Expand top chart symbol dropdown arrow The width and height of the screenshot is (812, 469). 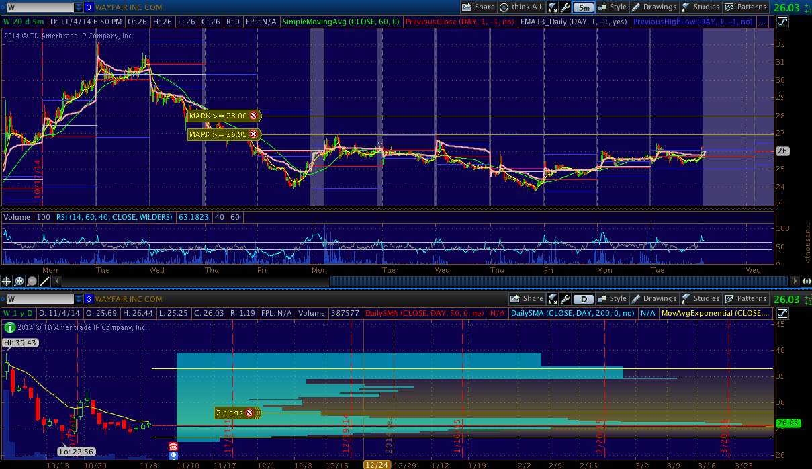pos(78,7)
